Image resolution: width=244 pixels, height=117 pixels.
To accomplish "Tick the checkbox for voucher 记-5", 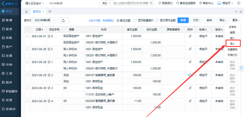I will [x=27, y=49].
